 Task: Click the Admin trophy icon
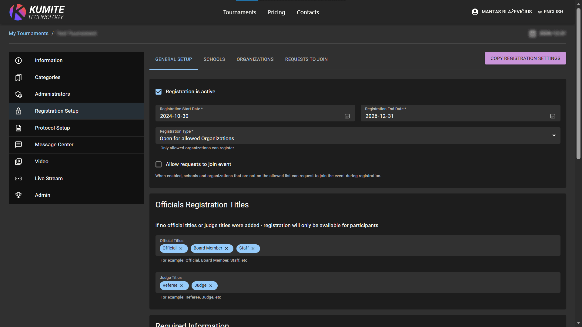tap(18, 195)
